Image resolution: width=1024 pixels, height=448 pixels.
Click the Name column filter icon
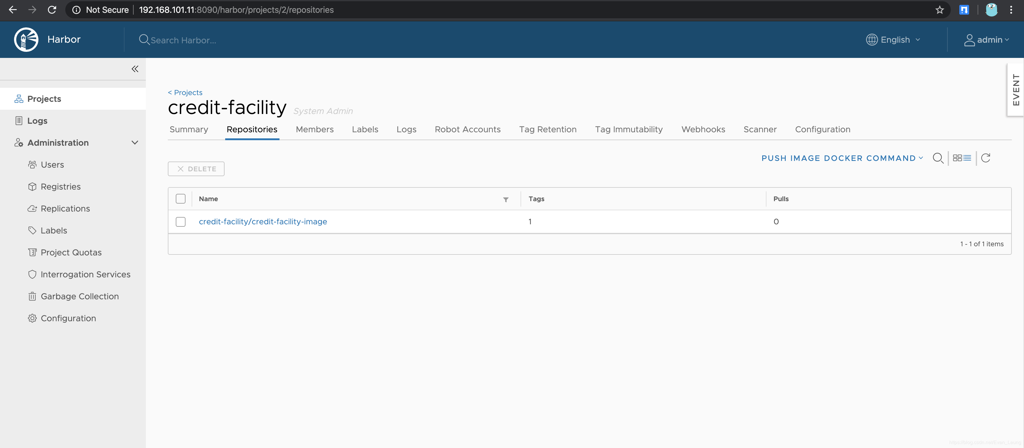[506, 199]
